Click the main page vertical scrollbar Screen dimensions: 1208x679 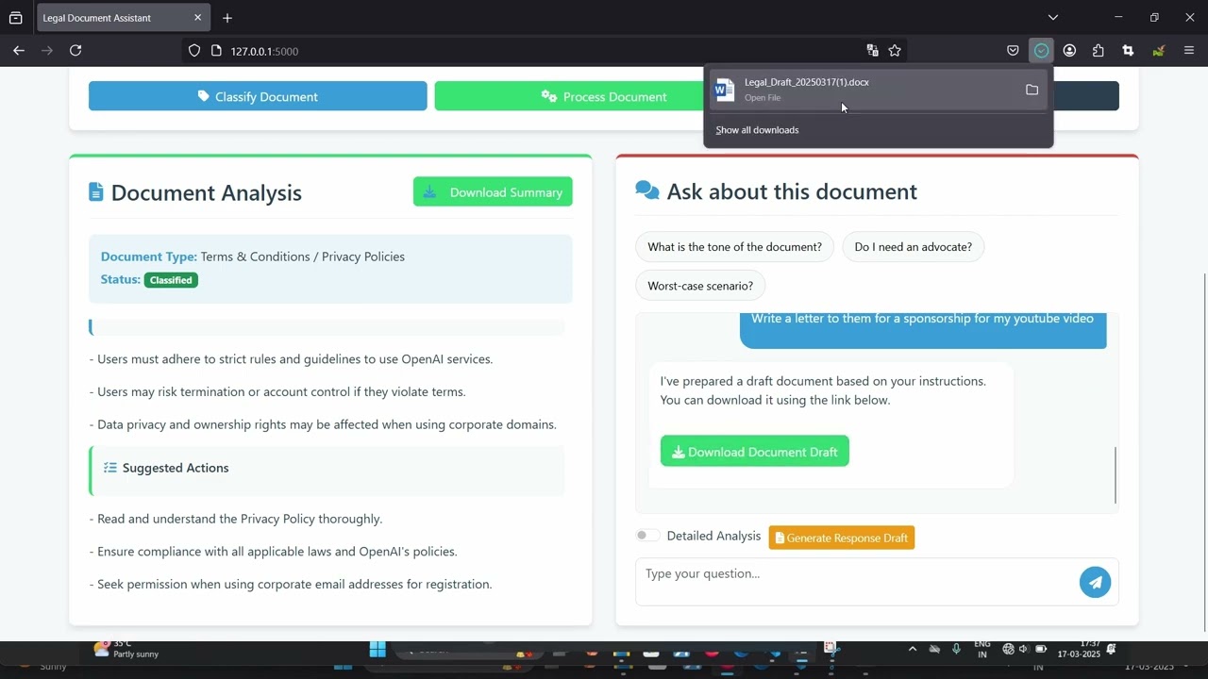[x=1204, y=453]
